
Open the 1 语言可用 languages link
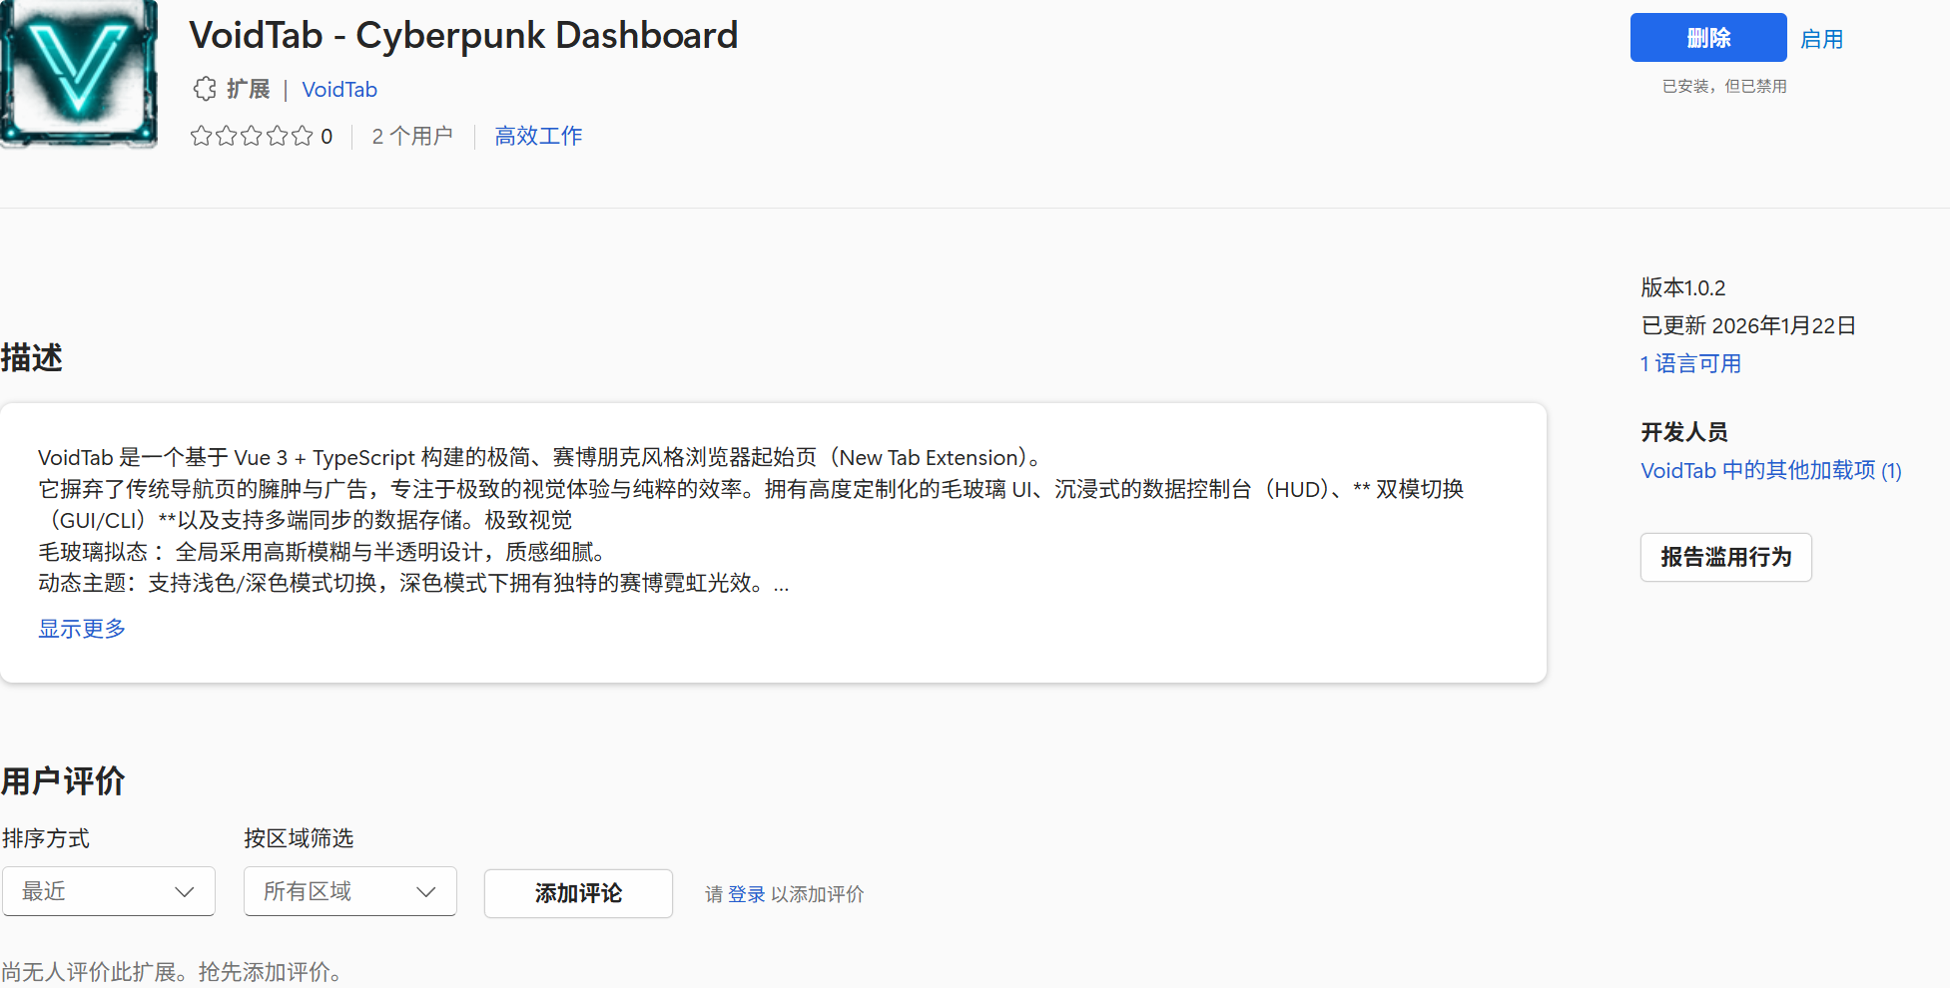1690,363
